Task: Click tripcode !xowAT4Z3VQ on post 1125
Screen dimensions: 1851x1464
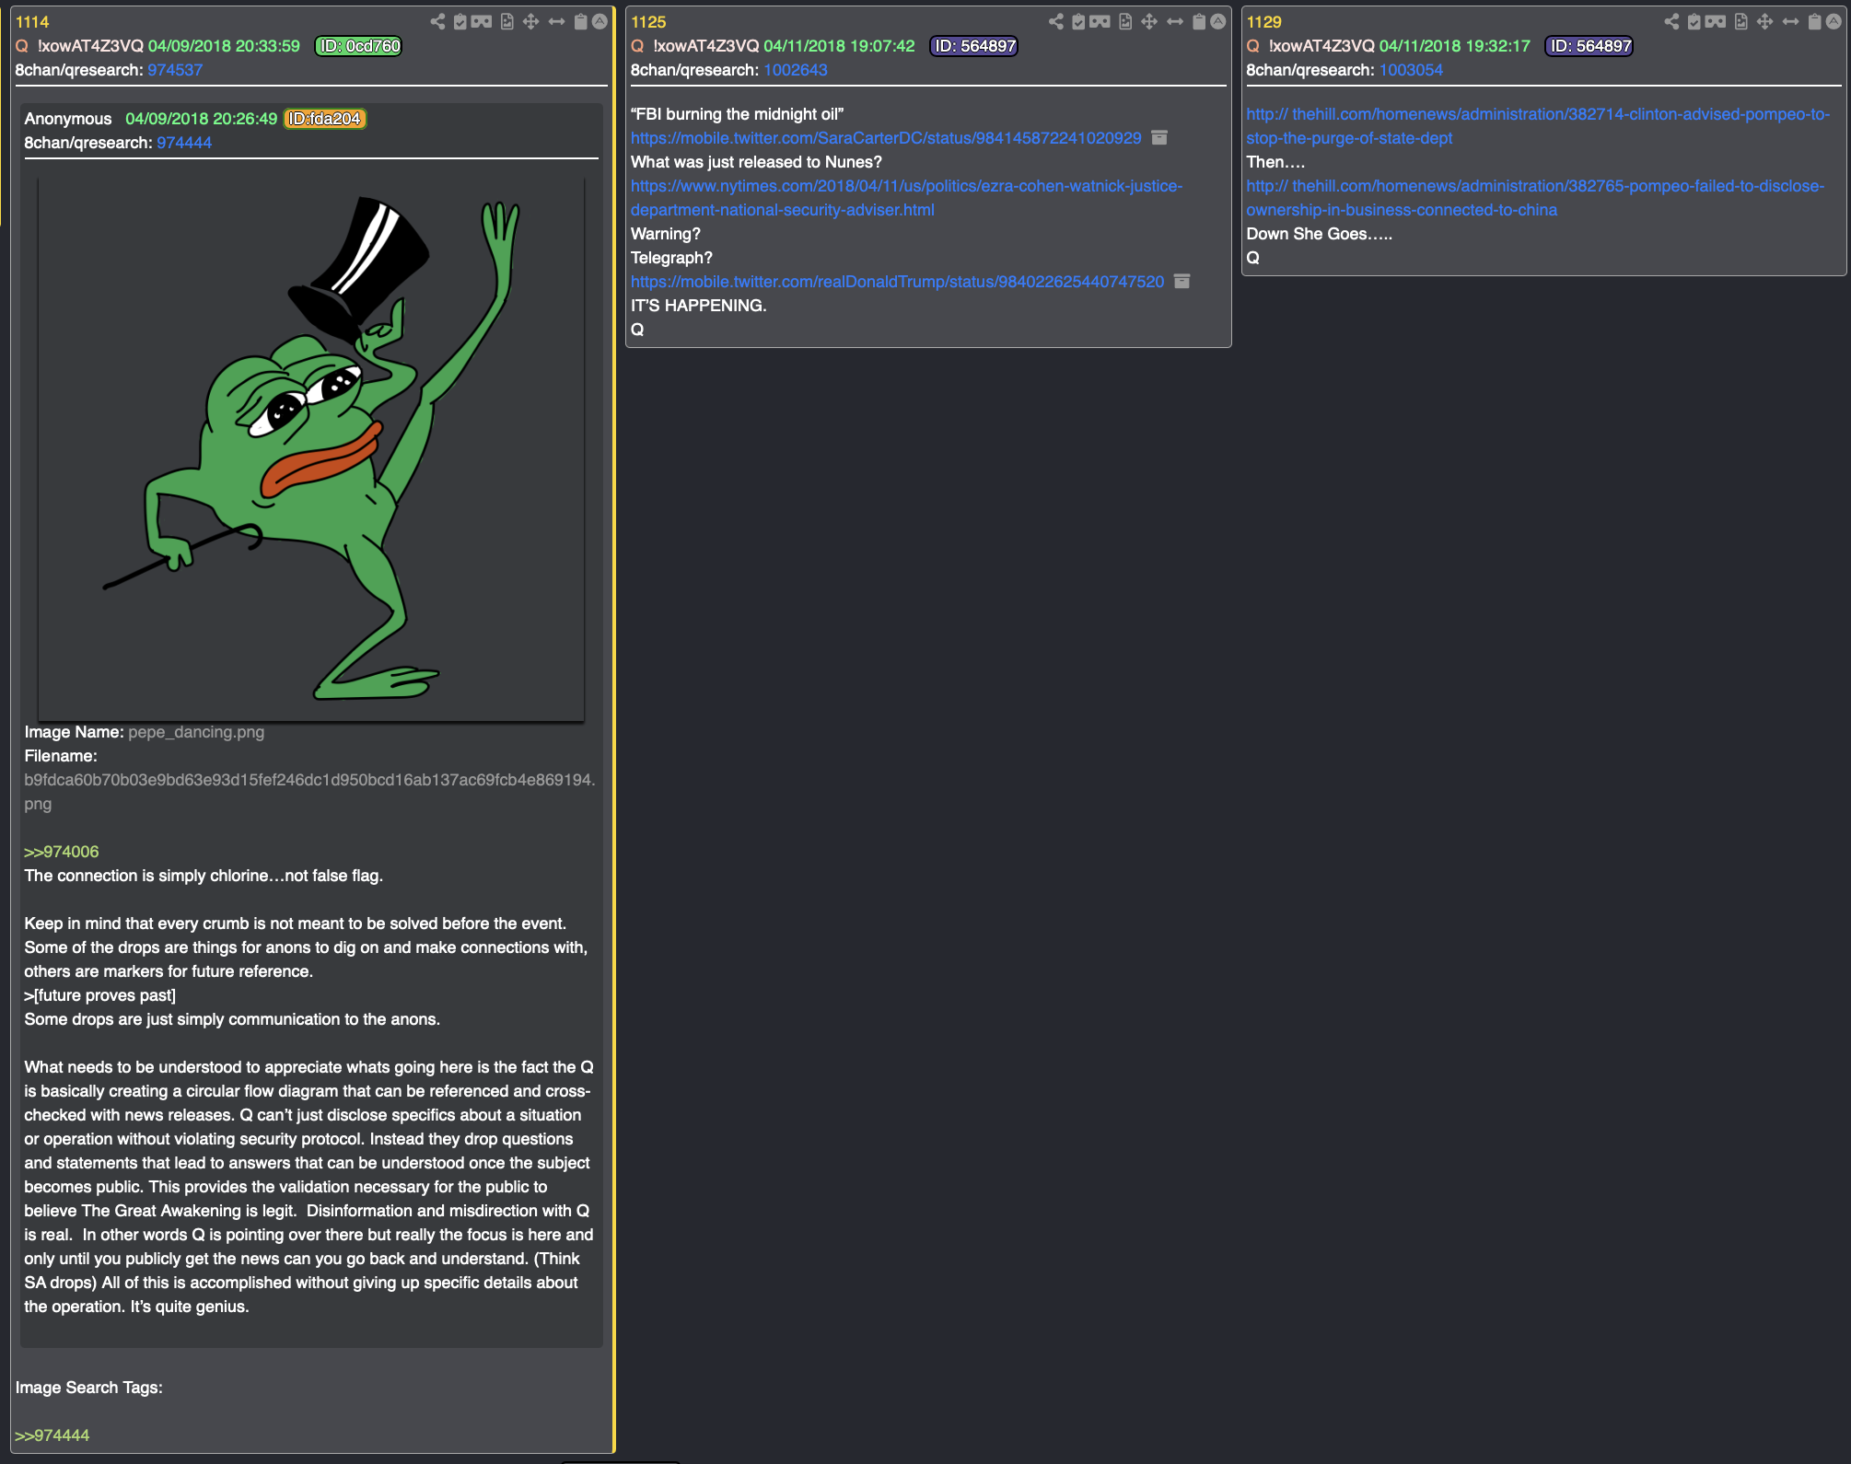Action: pyautogui.click(x=706, y=46)
